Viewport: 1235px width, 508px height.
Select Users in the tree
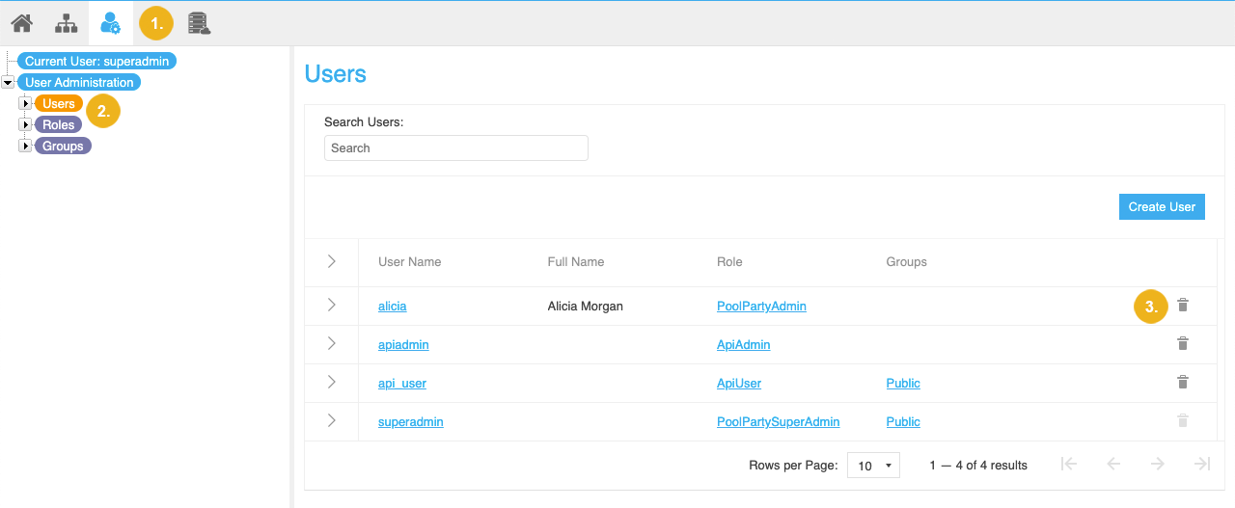[59, 104]
